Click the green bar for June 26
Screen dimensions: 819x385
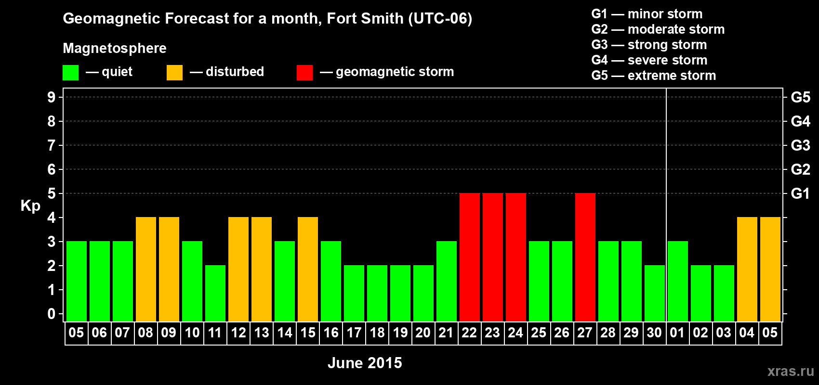pyautogui.click(x=562, y=281)
